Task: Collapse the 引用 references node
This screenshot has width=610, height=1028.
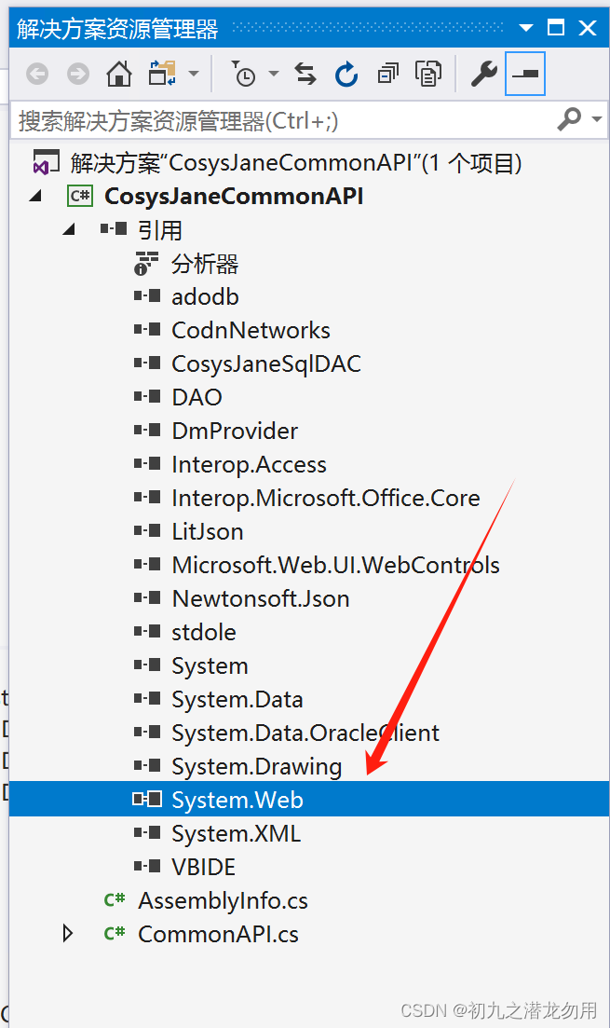Action: coord(68,229)
